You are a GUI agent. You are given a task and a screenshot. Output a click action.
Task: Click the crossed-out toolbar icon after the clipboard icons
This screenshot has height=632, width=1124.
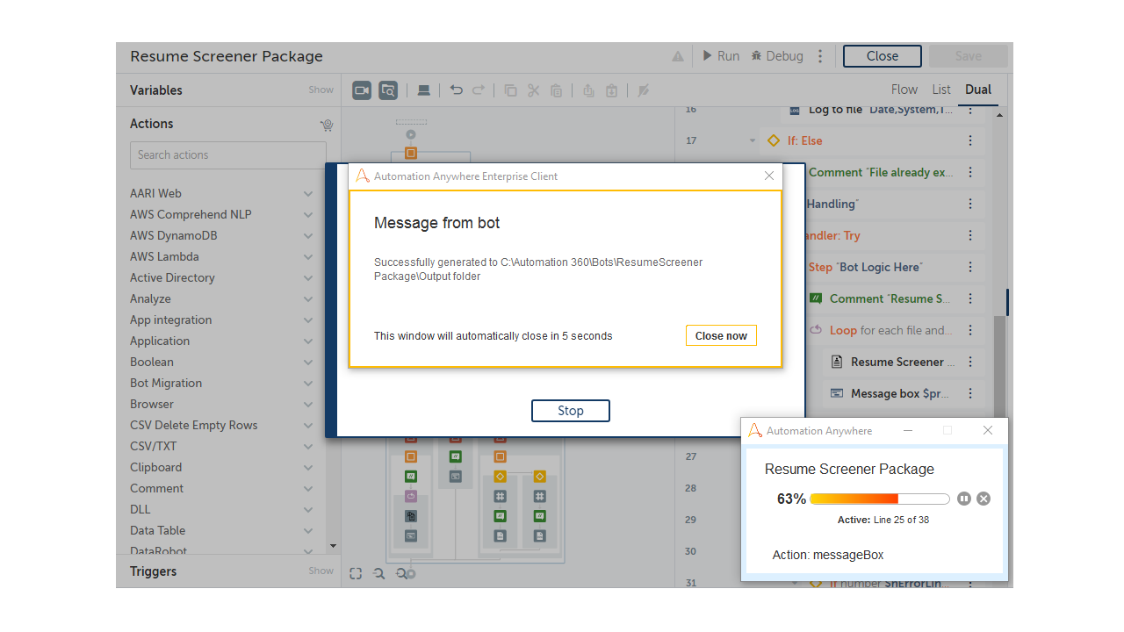[x=644, y=90]
